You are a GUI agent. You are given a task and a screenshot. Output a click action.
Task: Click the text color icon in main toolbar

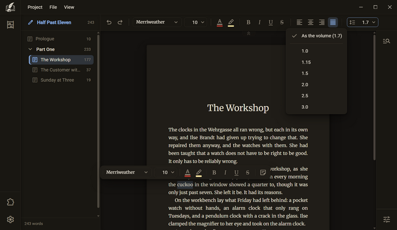219,22
